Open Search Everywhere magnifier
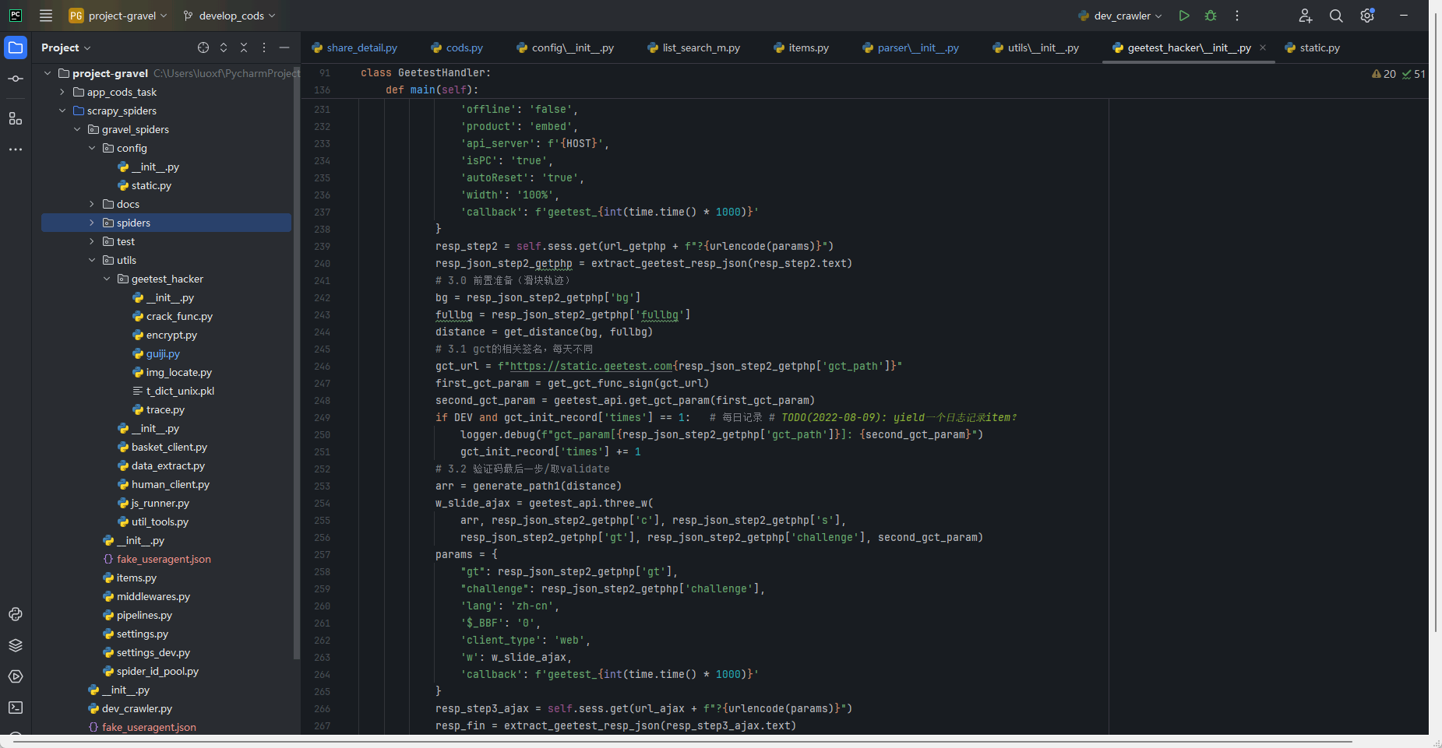The image size is (1442, 748). tap(1336, 16)
